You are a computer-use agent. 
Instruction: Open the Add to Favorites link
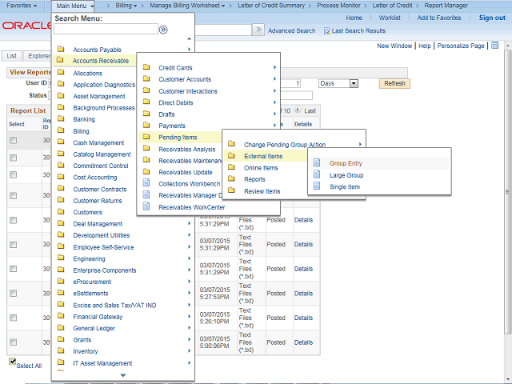[438, 18]
